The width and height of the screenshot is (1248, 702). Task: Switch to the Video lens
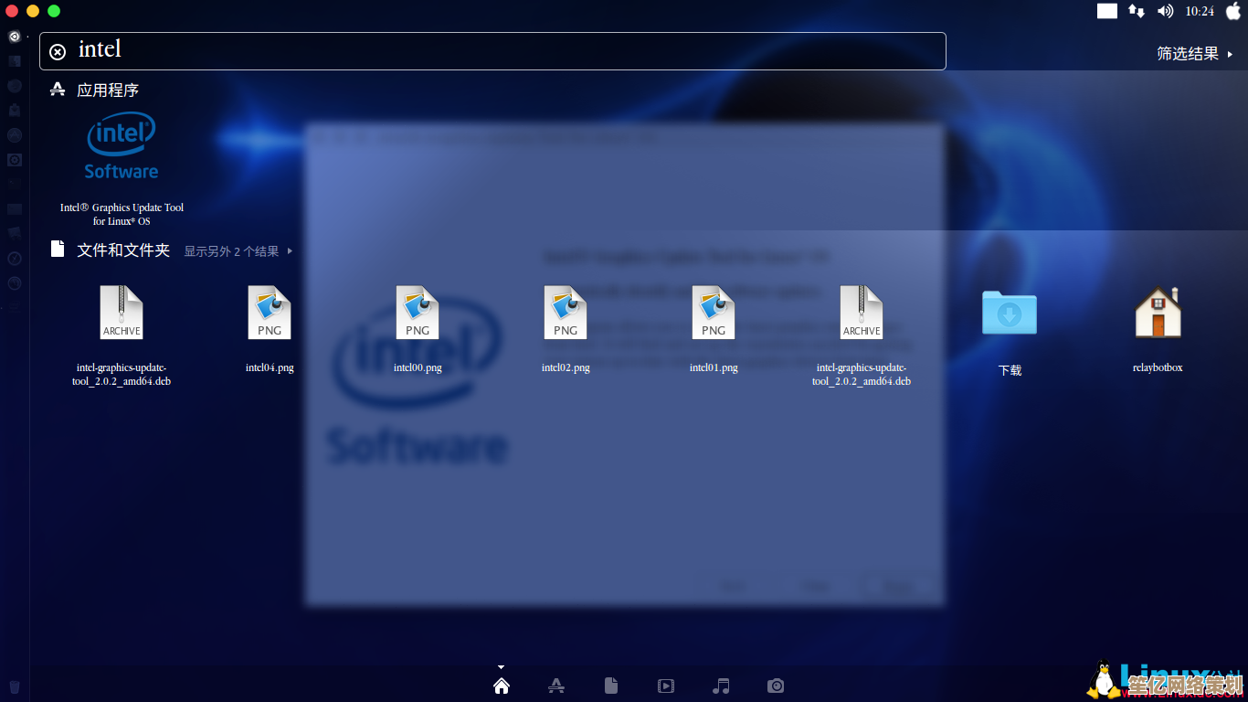tap(666, 686)
